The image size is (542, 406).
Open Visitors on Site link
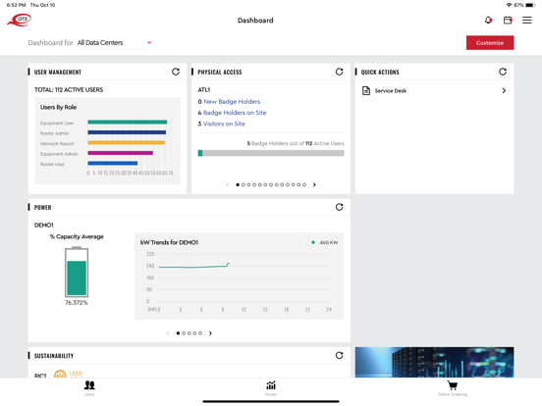coord(224,124)
